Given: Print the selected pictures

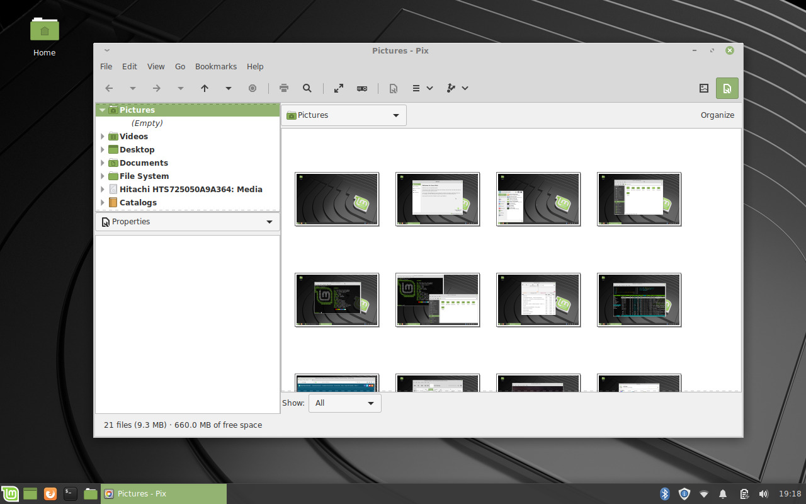Looking at the screenshot, I should point(283,88).
